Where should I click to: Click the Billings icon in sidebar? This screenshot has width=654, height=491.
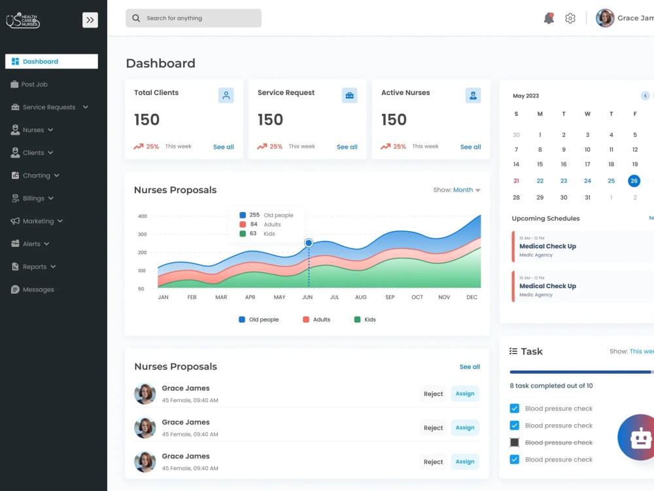[16, 198]
